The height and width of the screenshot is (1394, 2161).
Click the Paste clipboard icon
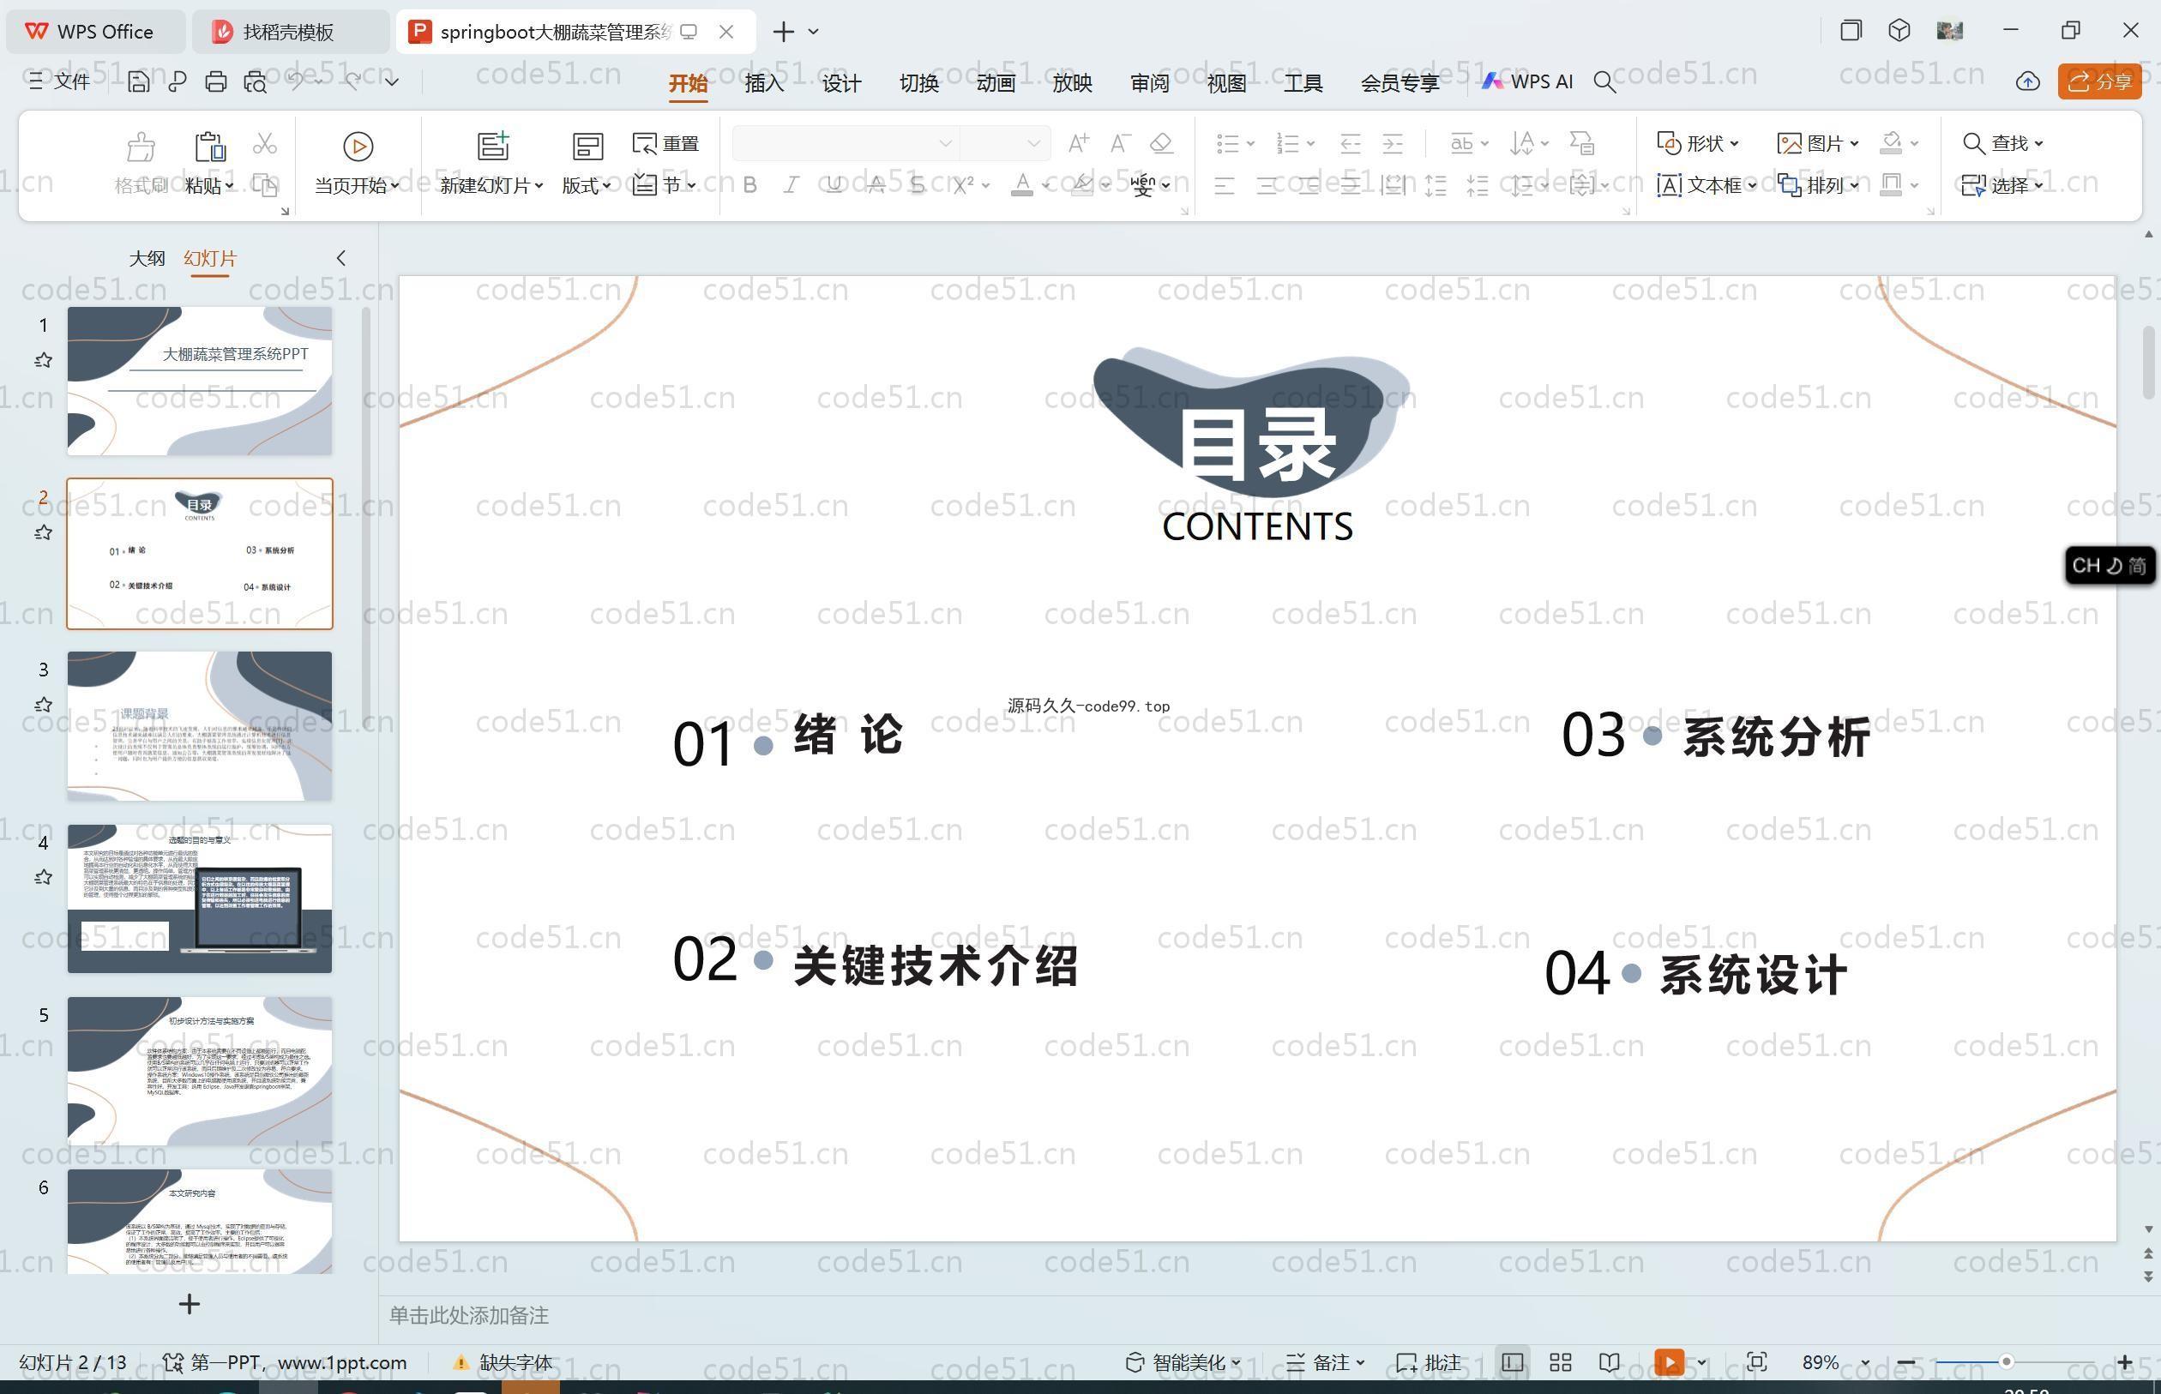coord(209,145)
